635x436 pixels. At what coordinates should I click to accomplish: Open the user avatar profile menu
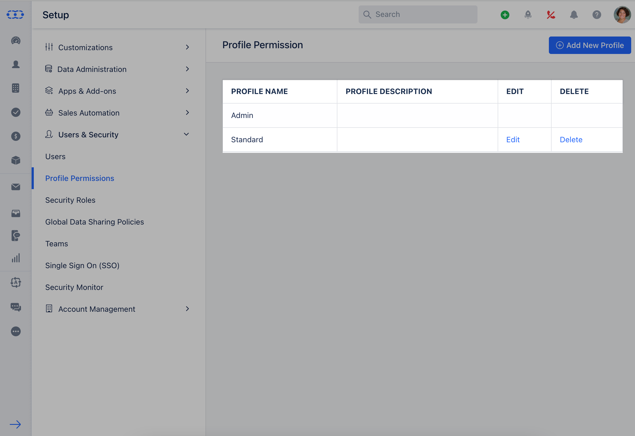coord(622,15)
